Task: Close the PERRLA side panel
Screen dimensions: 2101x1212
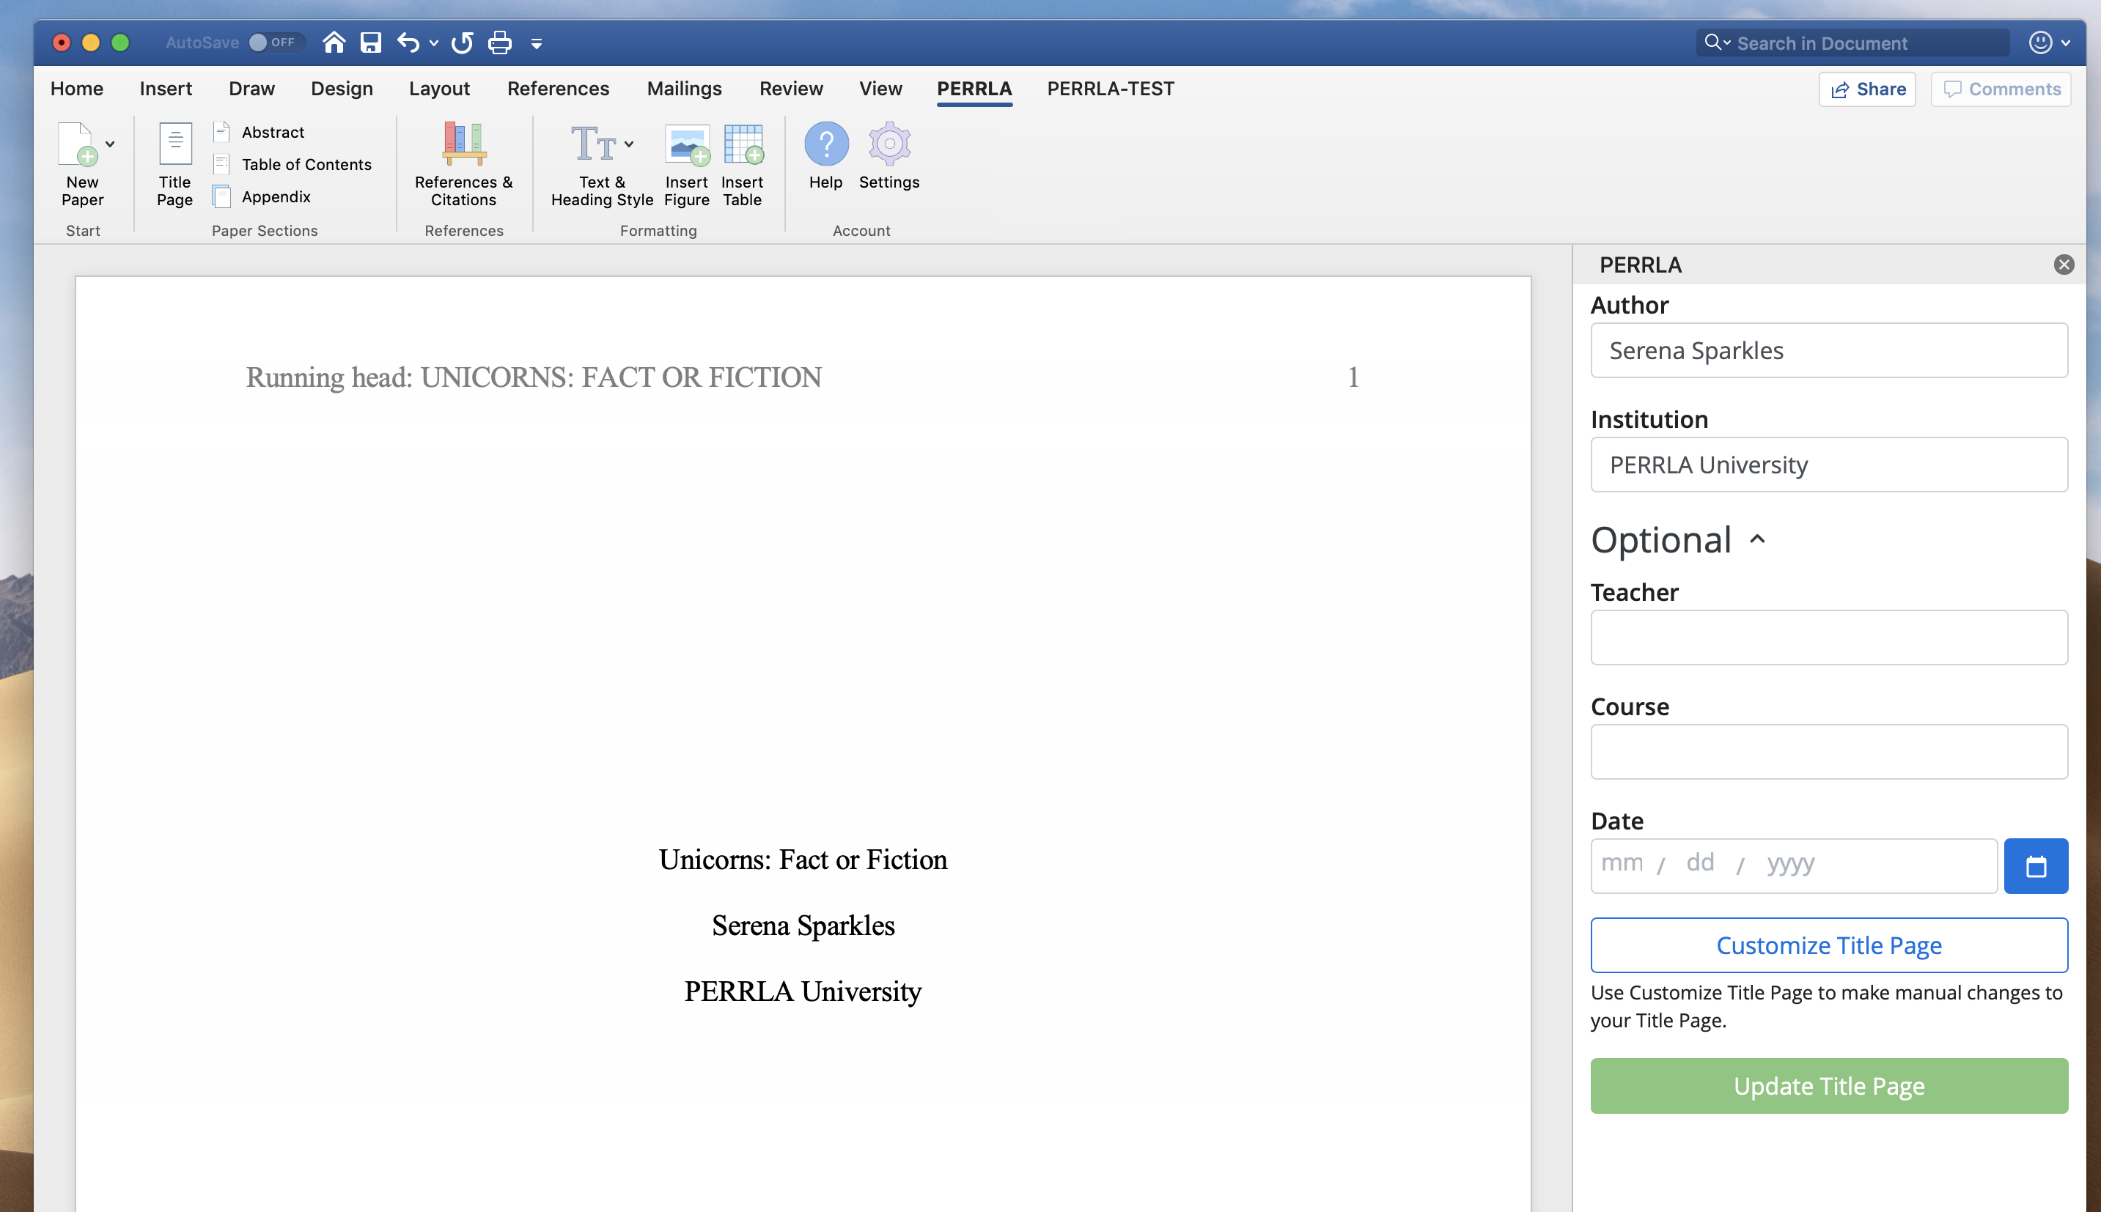Action: pyautogui.click(x=2063, y=265)
